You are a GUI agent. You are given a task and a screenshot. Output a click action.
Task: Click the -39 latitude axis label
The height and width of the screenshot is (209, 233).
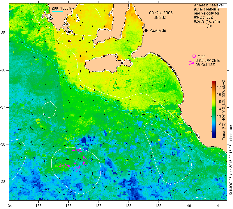pyautogui.click(x=3, y=182)
